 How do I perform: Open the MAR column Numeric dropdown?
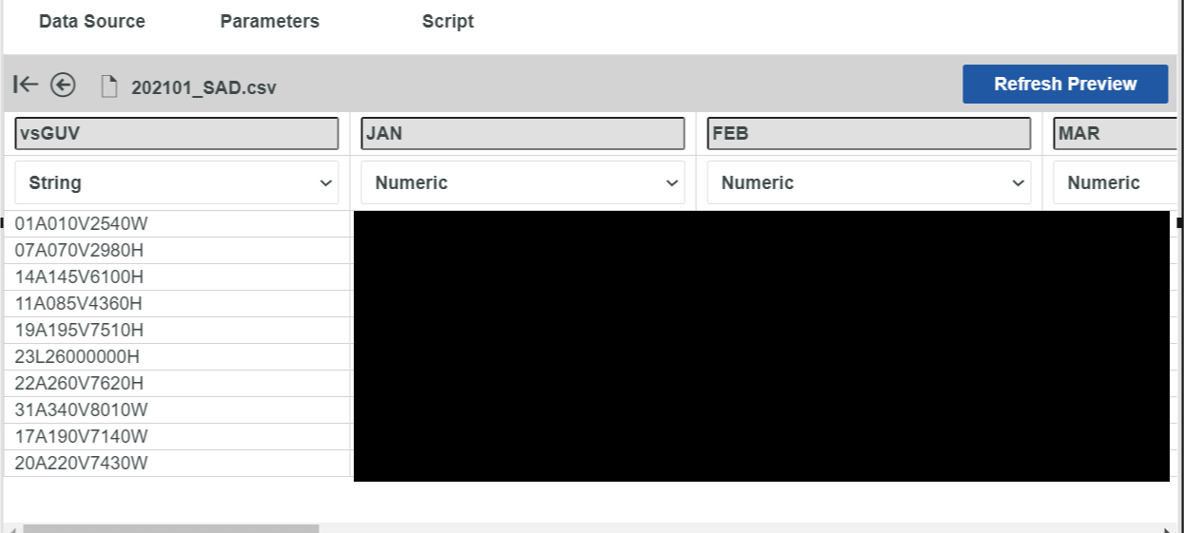pyautogui.click(x=1116, y=182)
